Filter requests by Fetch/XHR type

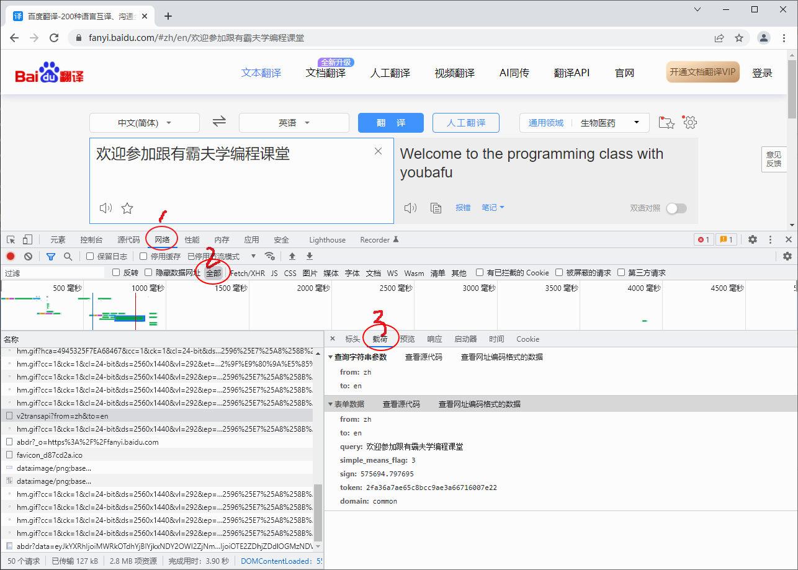tap(247, 273)
